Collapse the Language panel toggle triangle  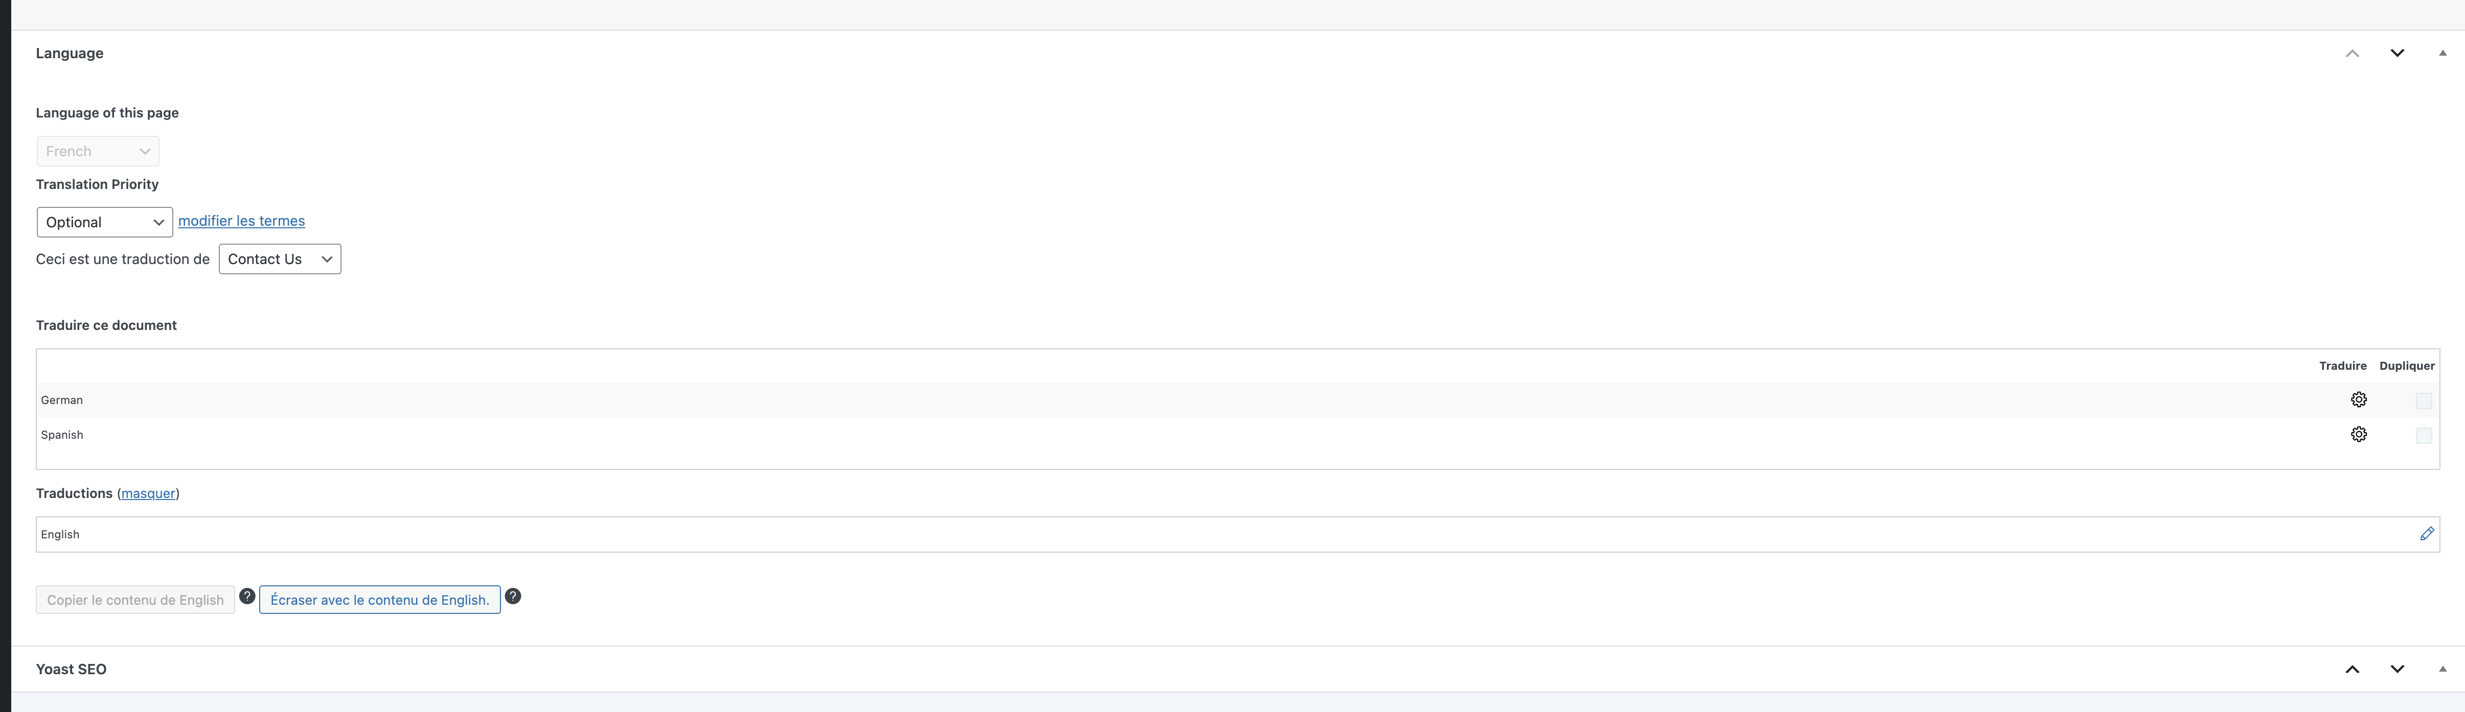[2442, 54]
